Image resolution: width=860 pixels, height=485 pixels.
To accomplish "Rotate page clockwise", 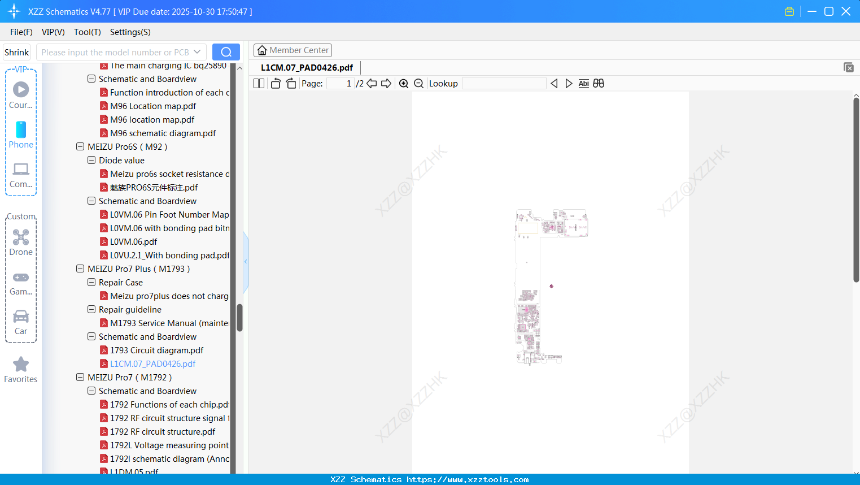I will [291, 83].
